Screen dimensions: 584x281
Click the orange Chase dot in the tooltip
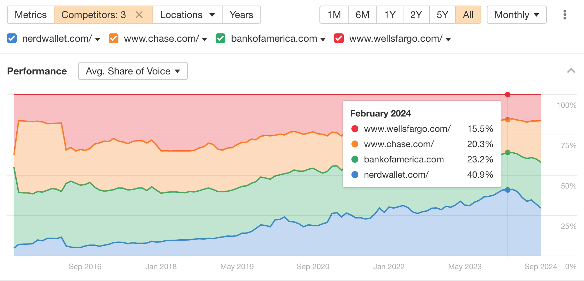click(354, 144)
